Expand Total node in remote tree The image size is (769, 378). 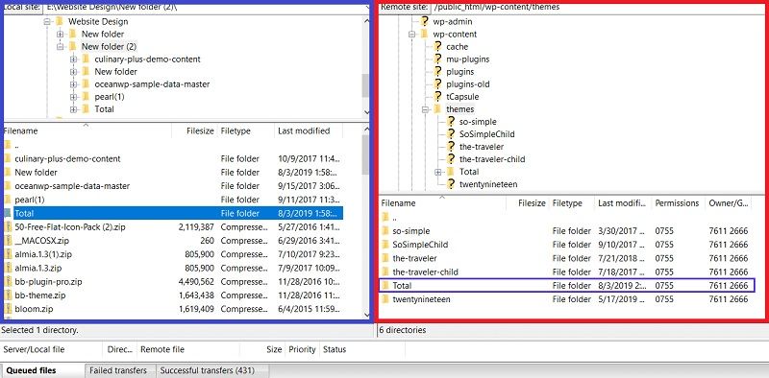pos(438,172)
